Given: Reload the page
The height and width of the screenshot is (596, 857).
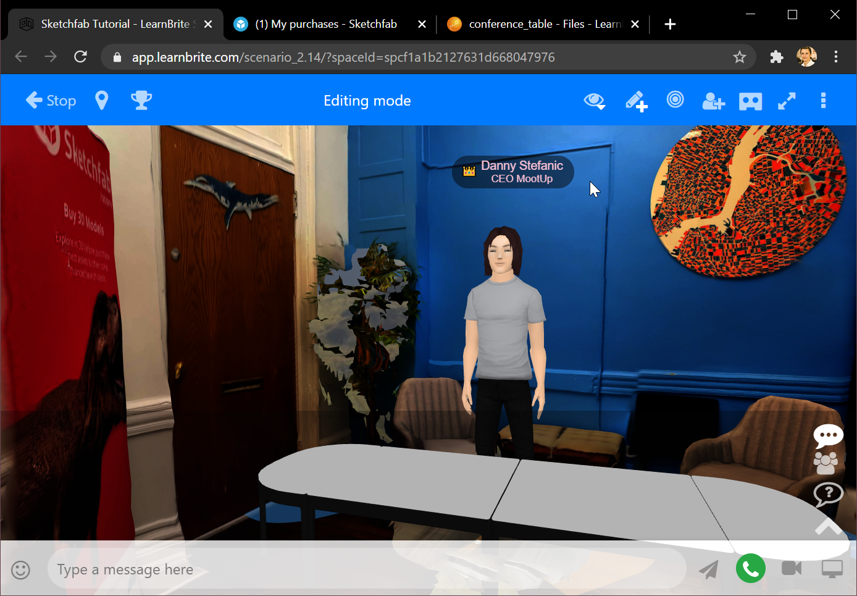Looking at the screenshot, I should pyautogui.click(x=80, y=57).
